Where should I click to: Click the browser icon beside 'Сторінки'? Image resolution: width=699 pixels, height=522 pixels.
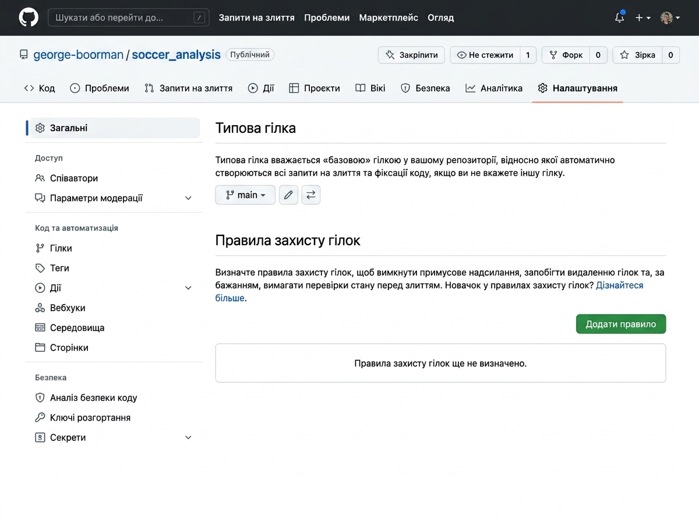coord(40,347)
